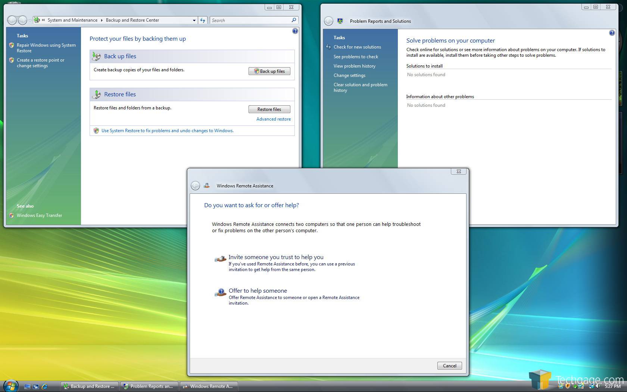The width and height of the screenshot is (627, 392).
Task: Open address bar history dropdown arrow
Action: [x=194, y=21]
